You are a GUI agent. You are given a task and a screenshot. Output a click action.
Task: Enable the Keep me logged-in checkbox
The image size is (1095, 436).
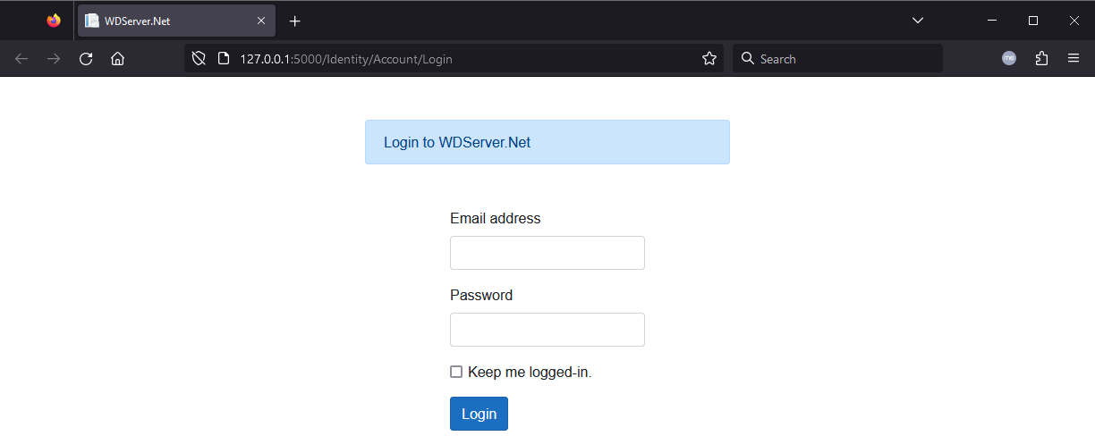point(456,372)
